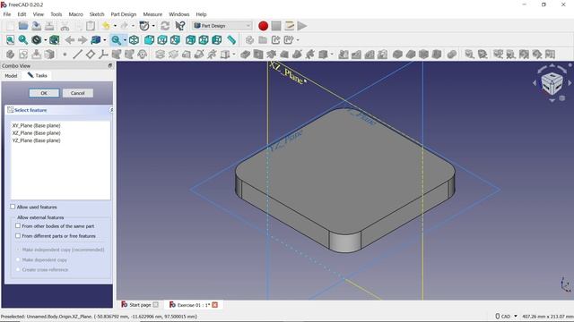
Task: Click the navigation cube in 3D view
Action: click(x=552, y=83)
